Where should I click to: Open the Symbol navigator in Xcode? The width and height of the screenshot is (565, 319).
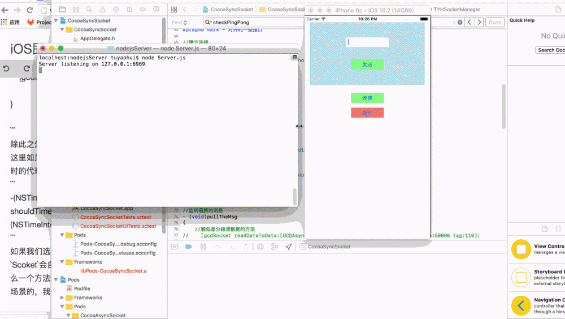pos(76,10)
